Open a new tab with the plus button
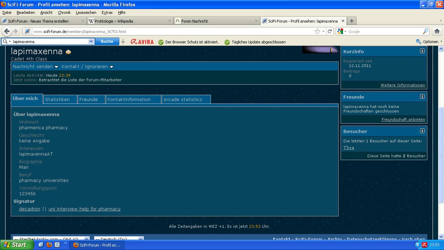Image resolution: width=444 pixels, height=250 pixels. click(351, 21)
